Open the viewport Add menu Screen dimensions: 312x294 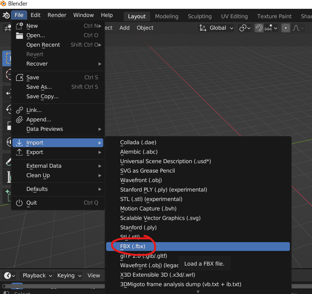click(x=124, y=28)
